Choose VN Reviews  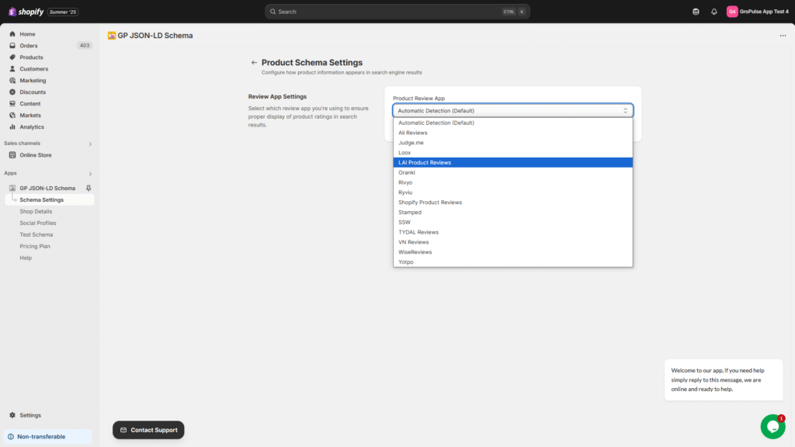coord(512,242)
